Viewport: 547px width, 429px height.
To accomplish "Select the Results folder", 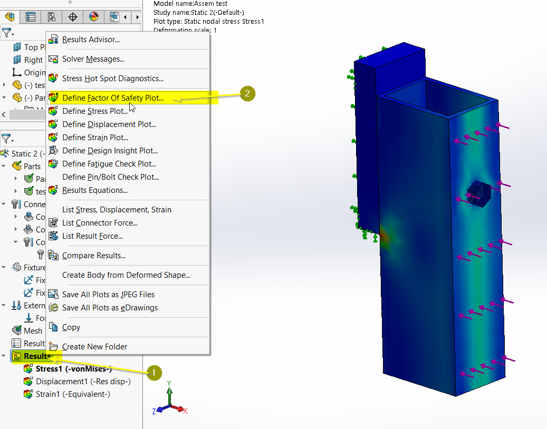I will tap(32, 356).
